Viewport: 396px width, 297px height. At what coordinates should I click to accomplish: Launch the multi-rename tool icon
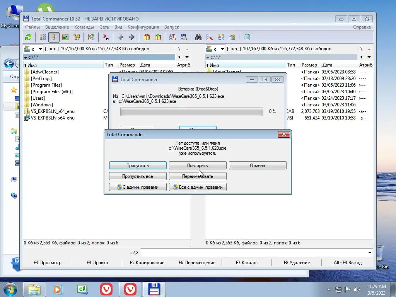click(x=210, y=38)
